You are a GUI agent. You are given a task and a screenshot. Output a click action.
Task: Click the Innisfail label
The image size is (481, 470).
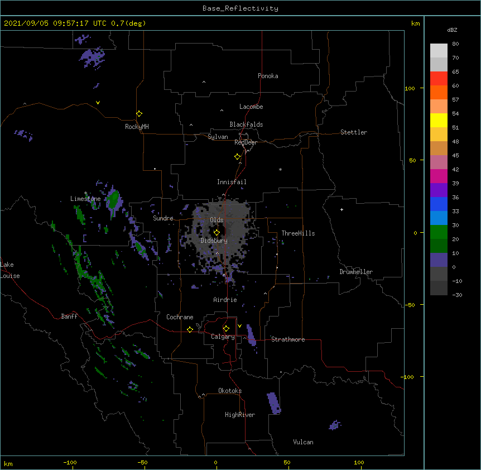click(x=232, y=182)
